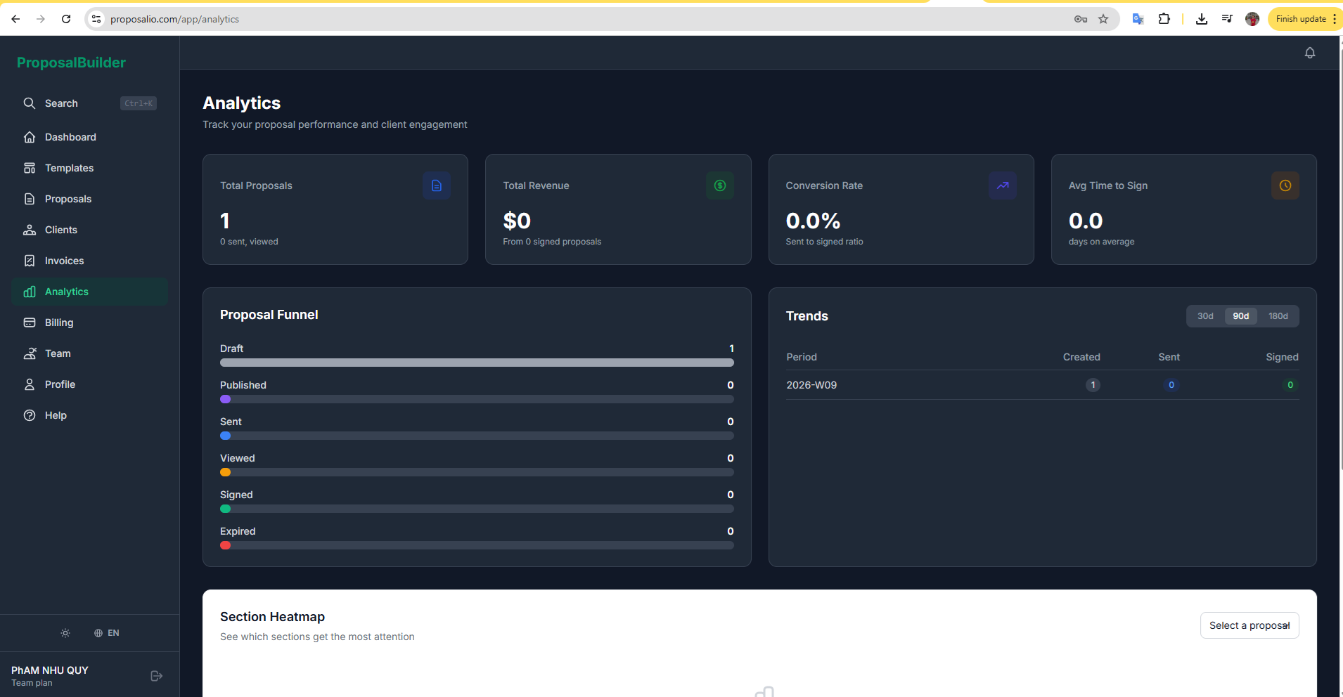Click the Dashboard icon in sidebar
The image size is (1343, 697).
[x=30, y=137]
